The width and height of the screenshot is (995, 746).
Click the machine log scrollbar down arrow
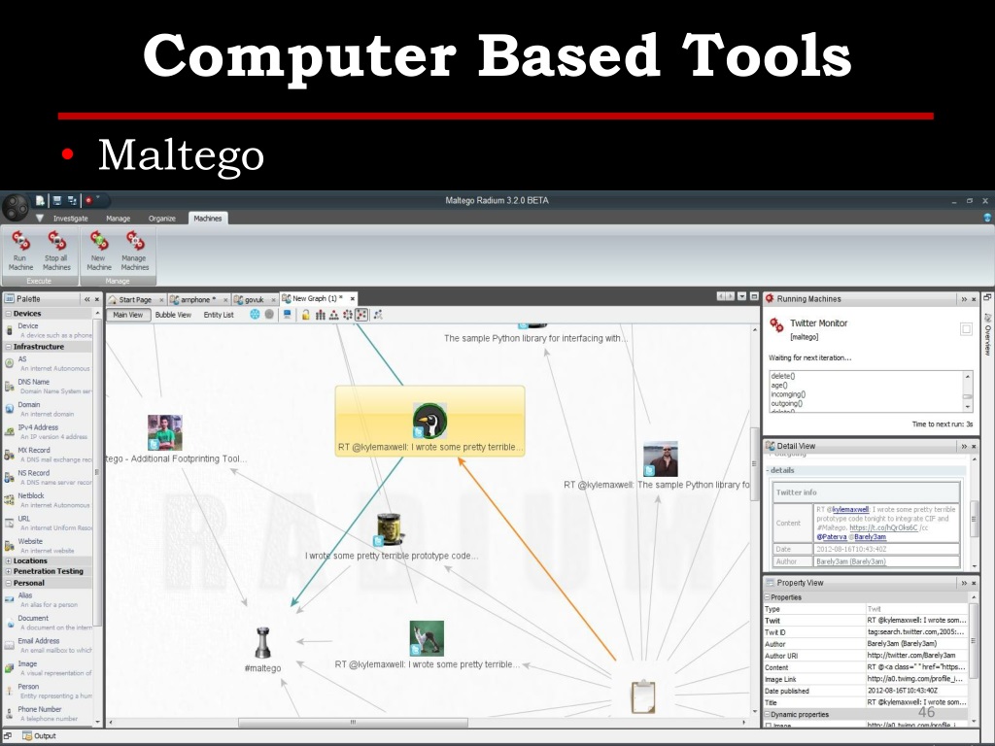pyautogui.click(x=968, y=407)
